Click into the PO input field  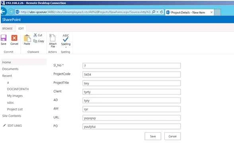[x=132, y=126]
